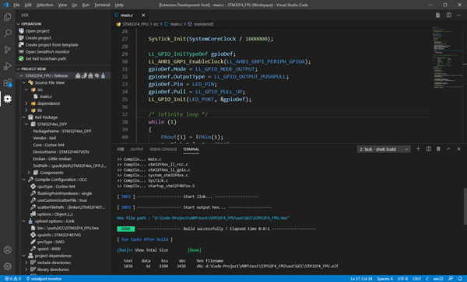Open the editor More Actions ellipsis
The width and height of the screenshot is (467, 282).
pos(458,16)
